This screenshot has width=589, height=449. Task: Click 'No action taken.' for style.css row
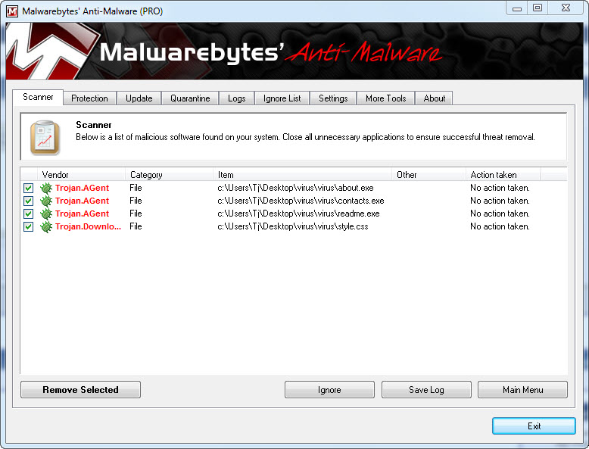point(500,226)
